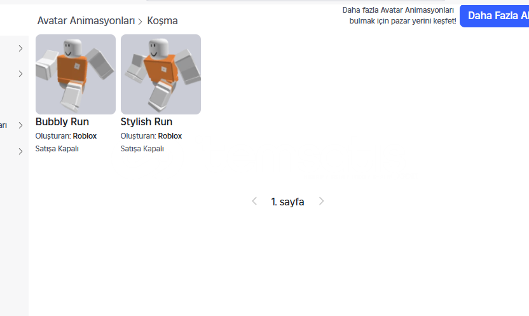Expand the second sidebar chevron from top
Image resolution: width=529 pixels, height=316 pixels.
[x=20, y=74]
